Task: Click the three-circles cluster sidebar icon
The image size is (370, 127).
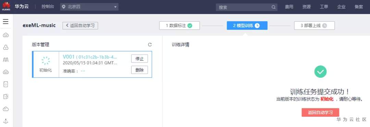Action: [x=6, y=47]
